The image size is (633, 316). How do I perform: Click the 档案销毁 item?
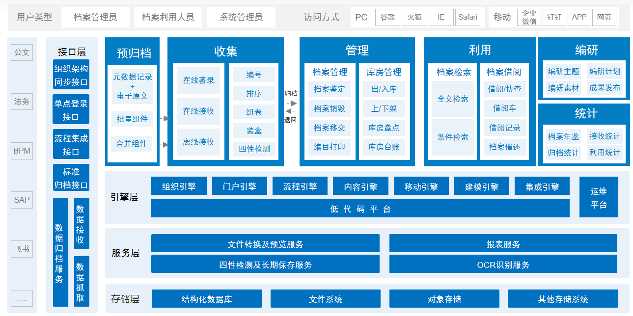[x=330, y=108]
